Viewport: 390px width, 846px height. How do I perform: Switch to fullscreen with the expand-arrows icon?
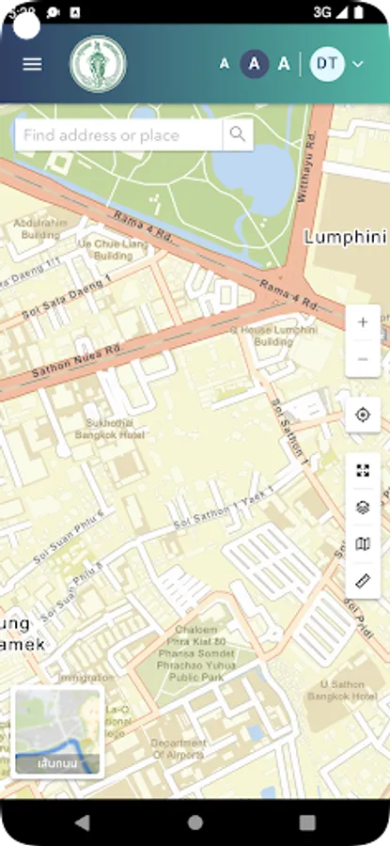click(363, 471)
